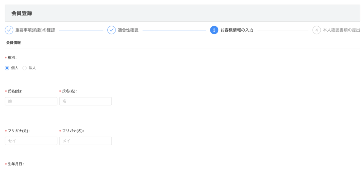
Task: Focus the 名 first name input field
Action: click(x=85, y=101)
